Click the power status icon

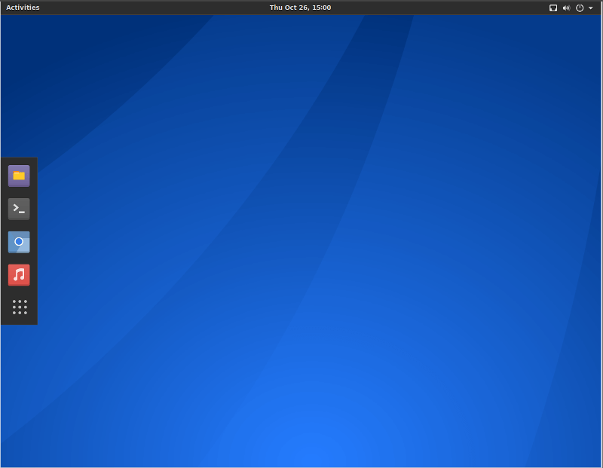(579, 8)
